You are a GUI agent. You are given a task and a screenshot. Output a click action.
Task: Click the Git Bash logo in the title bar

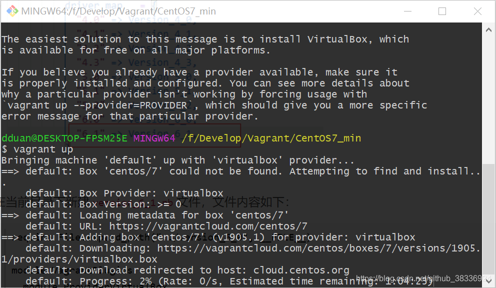click(12, 11)
